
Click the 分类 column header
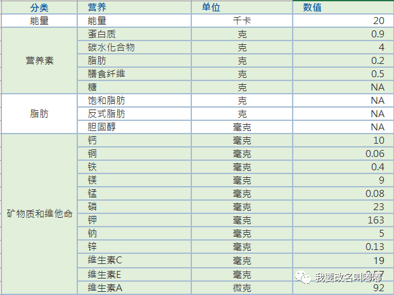coord(39,8)
